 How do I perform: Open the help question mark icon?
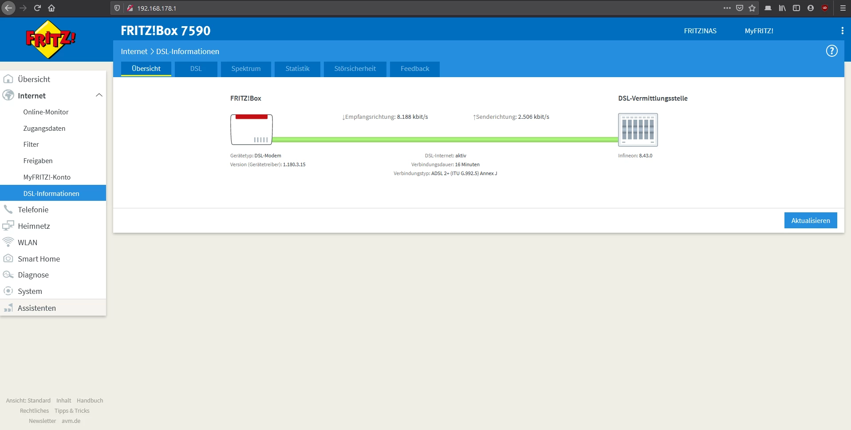pyautogui.click(x=831, y=51)
